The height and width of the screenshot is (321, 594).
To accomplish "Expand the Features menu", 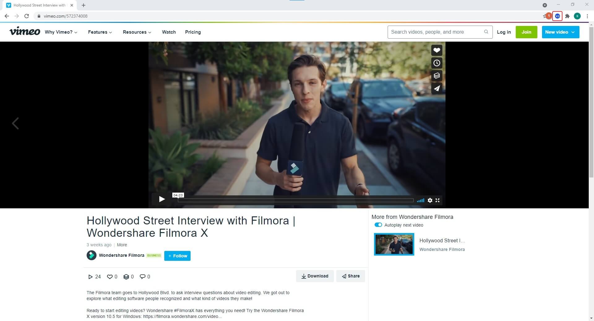I will 100,32.
